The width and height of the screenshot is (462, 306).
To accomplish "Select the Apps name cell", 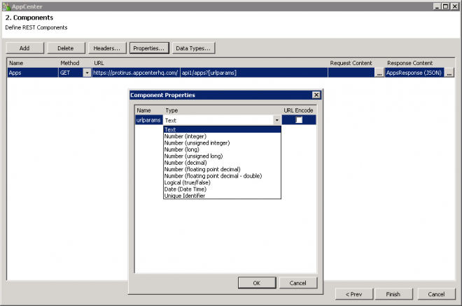I will pyautogui.click(x=33, y=73).
